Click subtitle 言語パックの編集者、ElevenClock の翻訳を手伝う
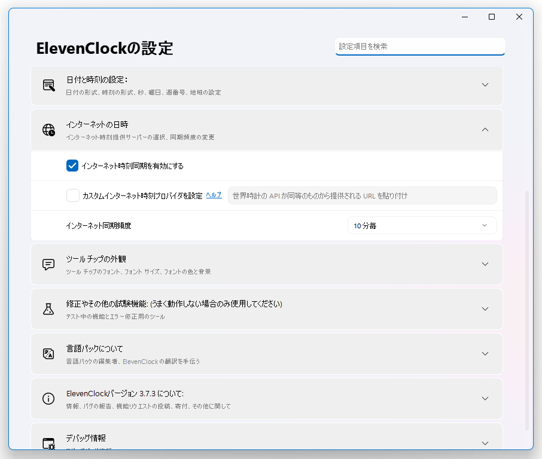Image resolution: width=542 pixels, height=459 pixels. point(133,362)
